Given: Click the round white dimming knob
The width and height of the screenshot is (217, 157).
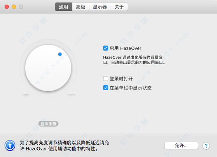Looking at the screenshot, I should click(x=48, y=68).
